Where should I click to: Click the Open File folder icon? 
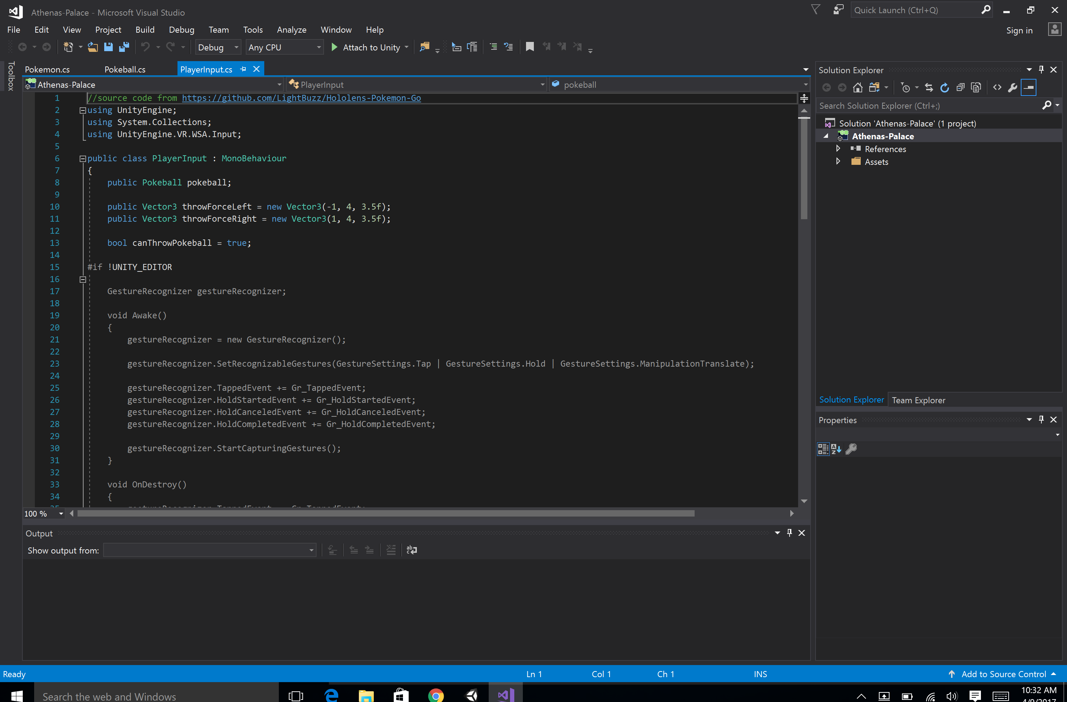(92, 47)
